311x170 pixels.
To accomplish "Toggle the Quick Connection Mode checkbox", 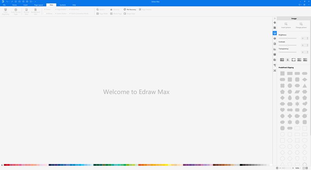I will pos(70,14).
